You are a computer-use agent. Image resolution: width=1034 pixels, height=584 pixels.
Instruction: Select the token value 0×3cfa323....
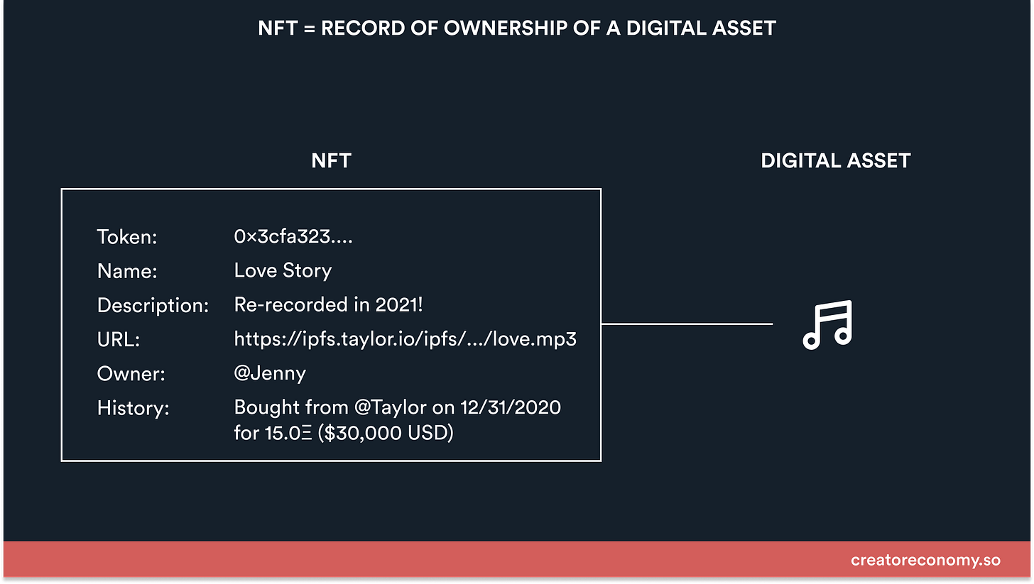click(293, 237)
